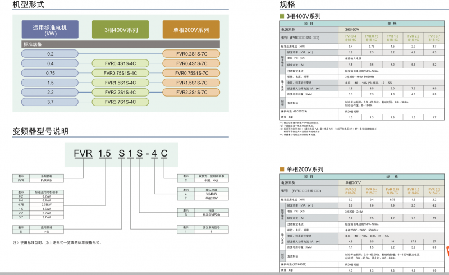Image resolution: width=449 pixels, height=275 pixels.
Task: Select model pill FVR1.5S1S-7C
Action: tap(191, 83)
